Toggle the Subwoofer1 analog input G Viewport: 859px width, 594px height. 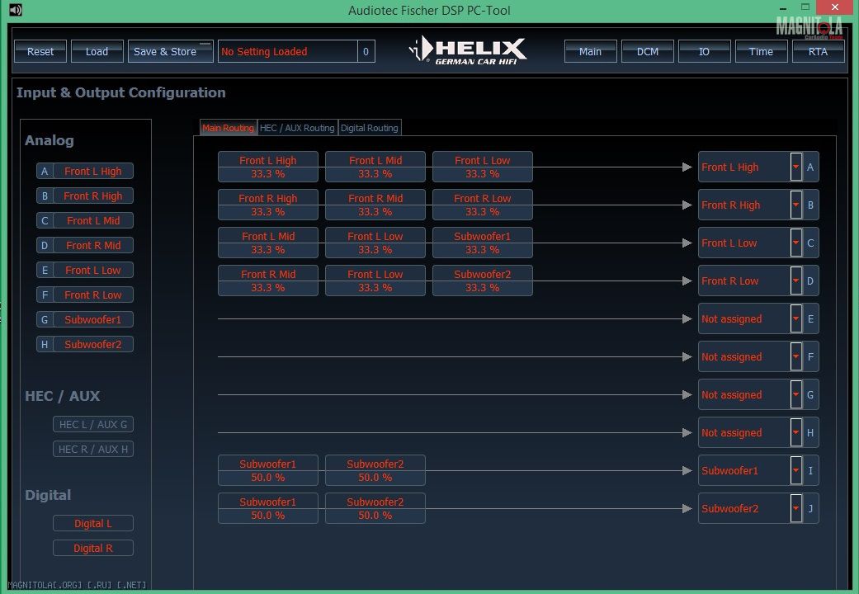(x=92, y=319)
